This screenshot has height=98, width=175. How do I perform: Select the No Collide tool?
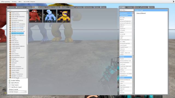tap(126, 42)
